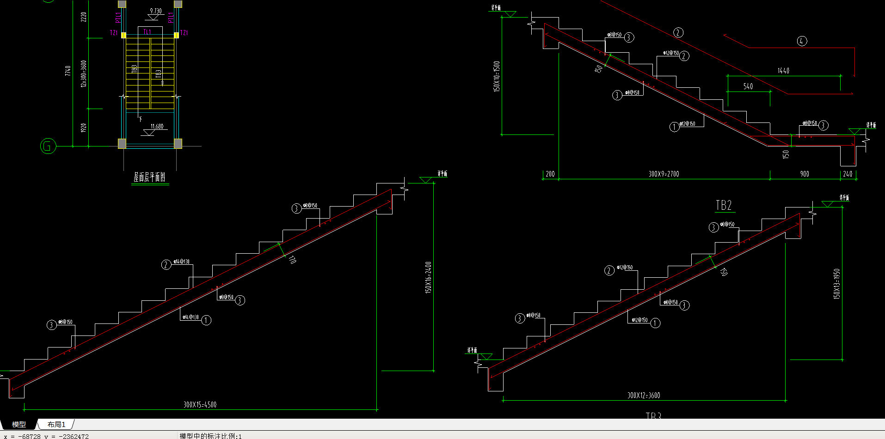Select the 屋面层平面图 drawing title
This screenshot has height=439, width=885.
tap(150, 177)
